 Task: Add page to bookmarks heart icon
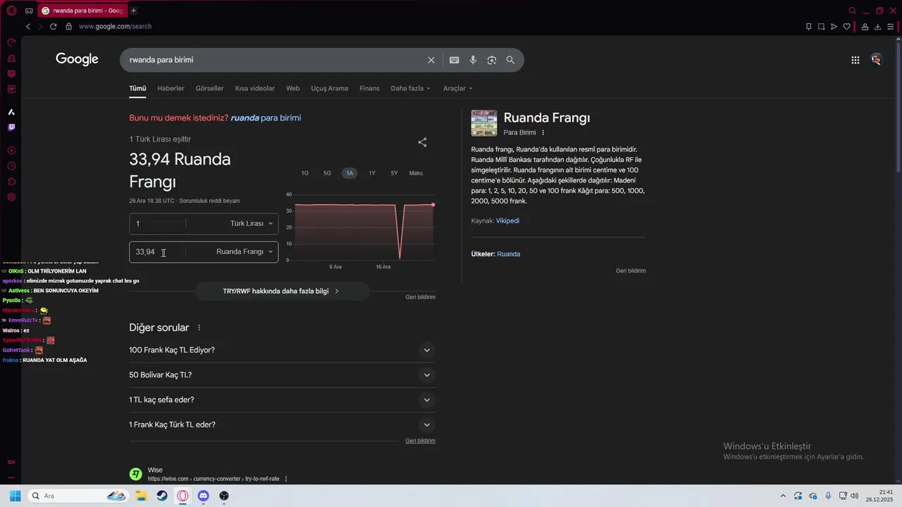[x=847, y=27]
